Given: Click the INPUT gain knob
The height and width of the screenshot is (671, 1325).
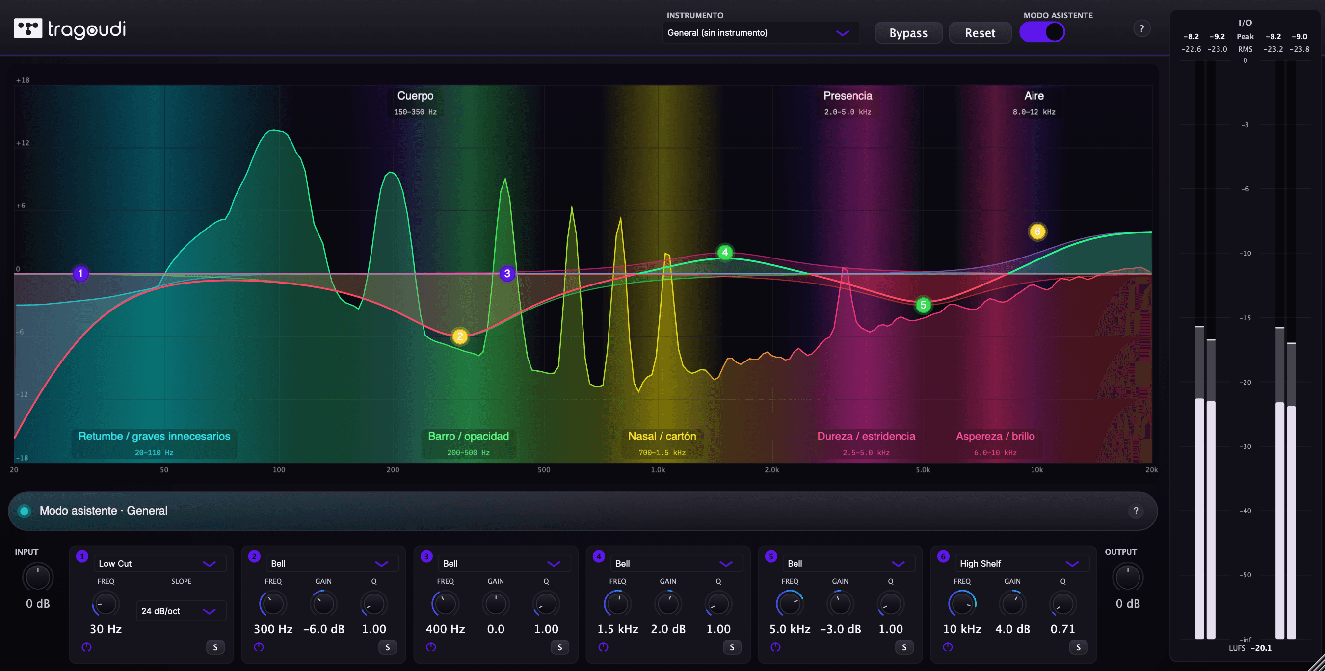Looking at the screenshot, I should (38, 577).
